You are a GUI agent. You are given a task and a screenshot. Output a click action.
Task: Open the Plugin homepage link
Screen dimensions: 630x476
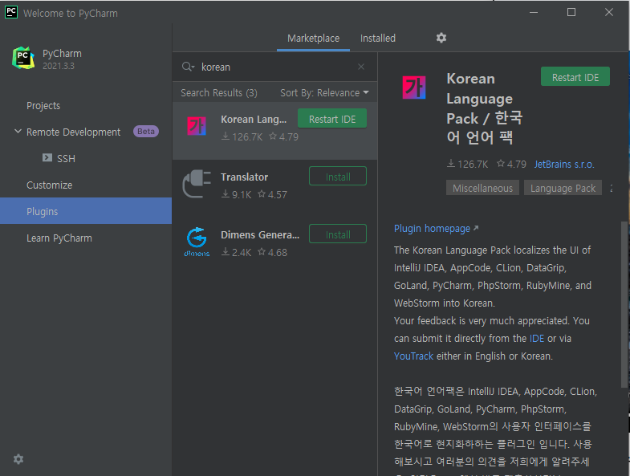(x=436, y=228)
